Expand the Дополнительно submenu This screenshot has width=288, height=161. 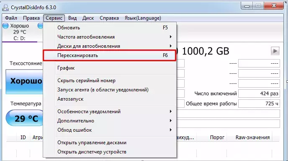[x=110, y=121]
